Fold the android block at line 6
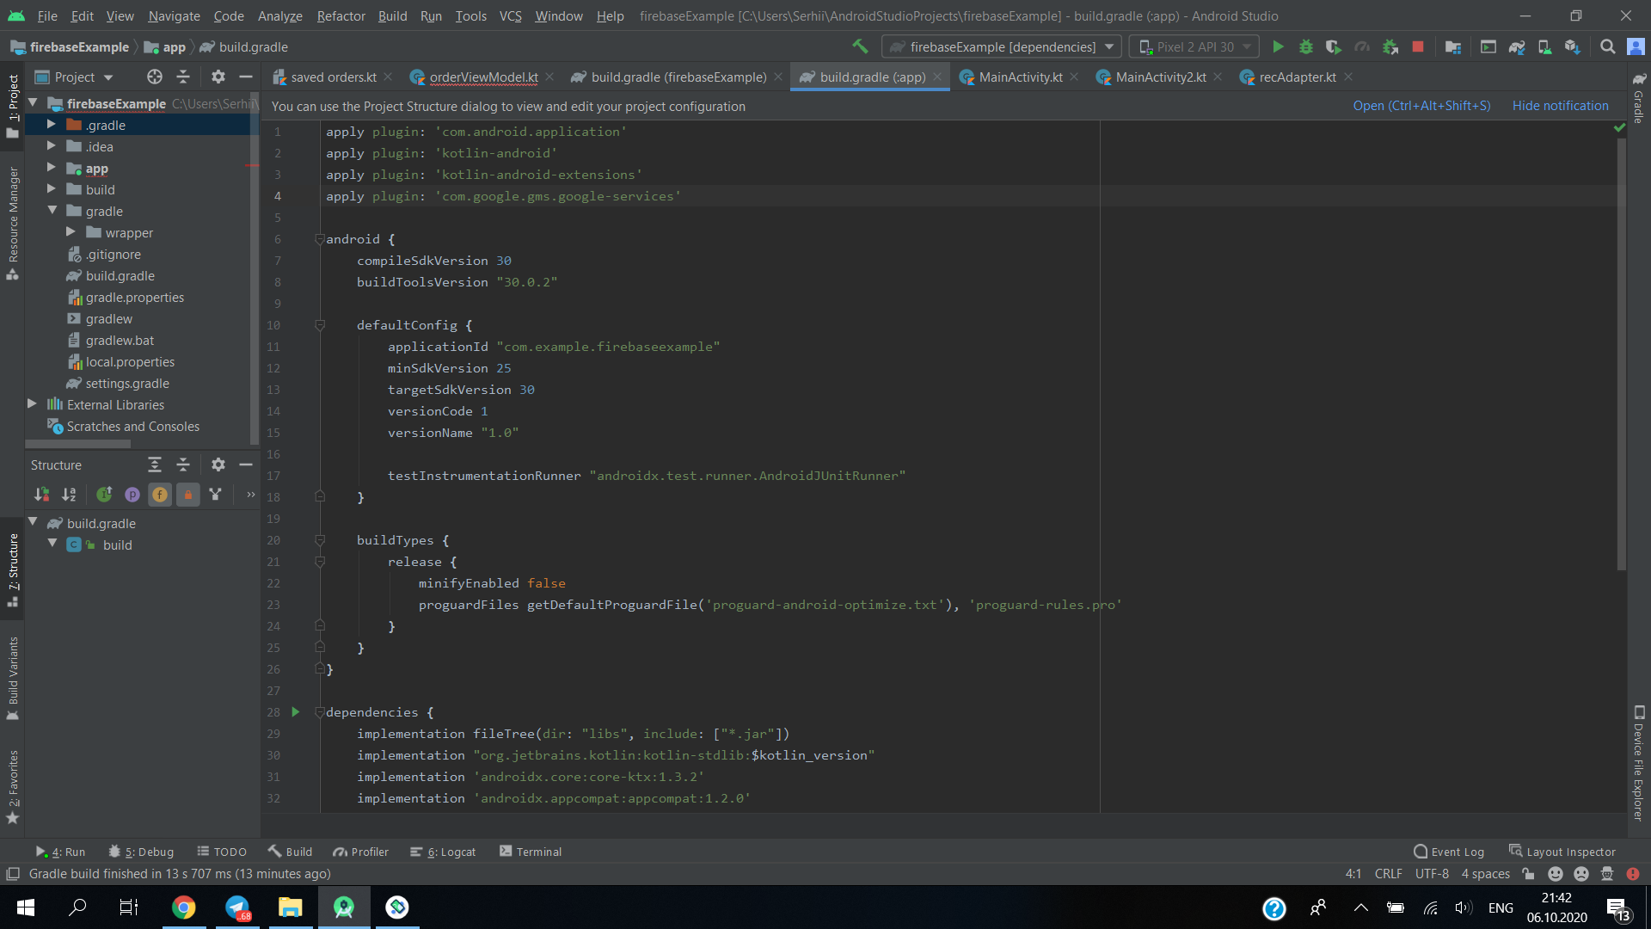Image resolution: width=1651 pixels, height=929 pixels. [319, 239]
